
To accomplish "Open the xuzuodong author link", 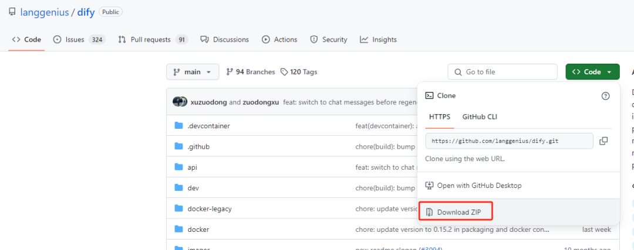I will pyautogui.click(x=208, y=102).
